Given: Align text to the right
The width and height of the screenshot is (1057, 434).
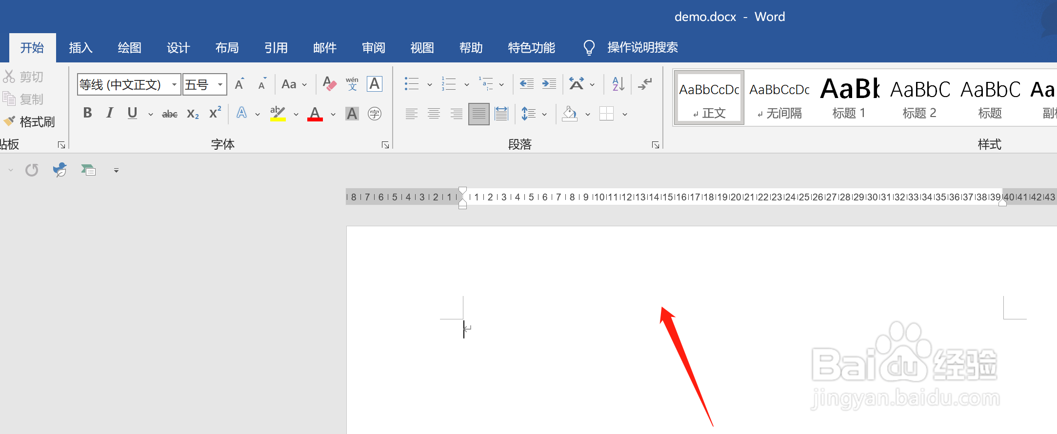Looking at the screenshot, I should tap(457, 114).
